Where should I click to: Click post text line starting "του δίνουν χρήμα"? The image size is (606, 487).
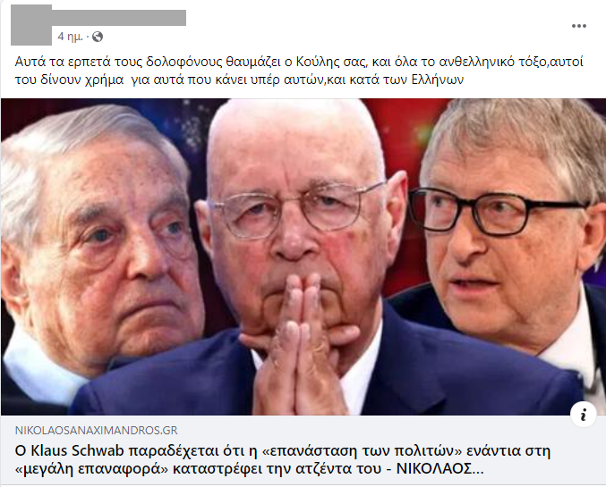239,80
